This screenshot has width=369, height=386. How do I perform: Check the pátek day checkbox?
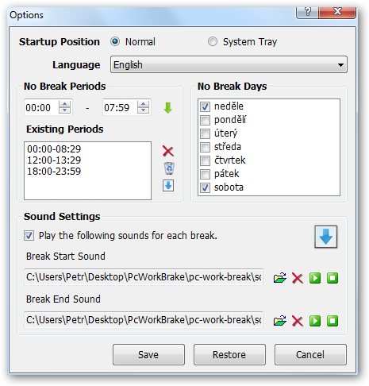tap(205, 174)
